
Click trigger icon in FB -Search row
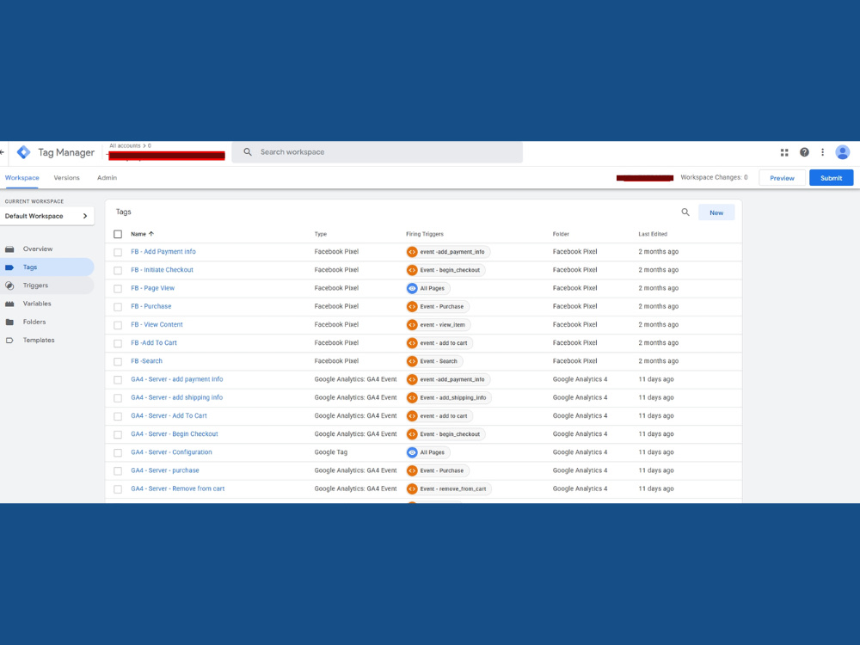[412, 361]
